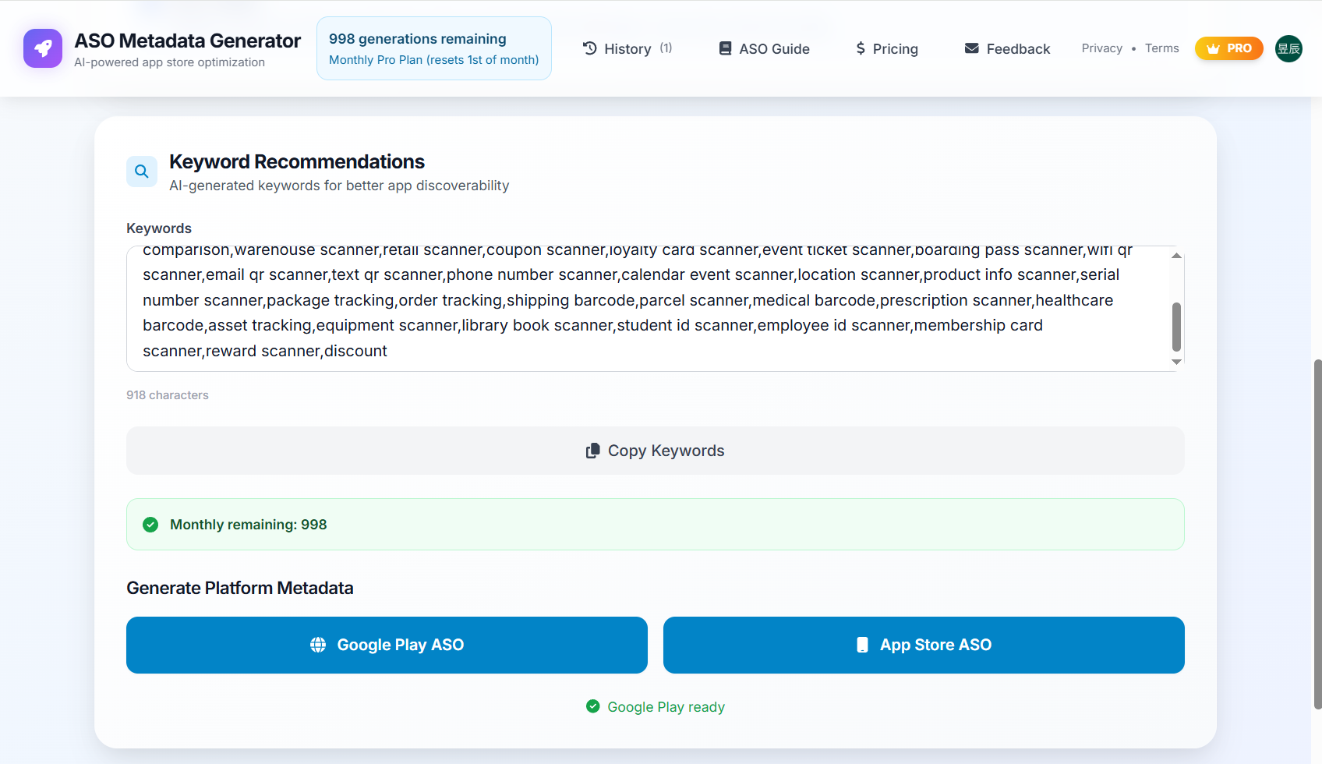Copy Keywords to clipboard
This screenshot has height=764, width=1322.
pyautogui.click(x=656, y=451)
